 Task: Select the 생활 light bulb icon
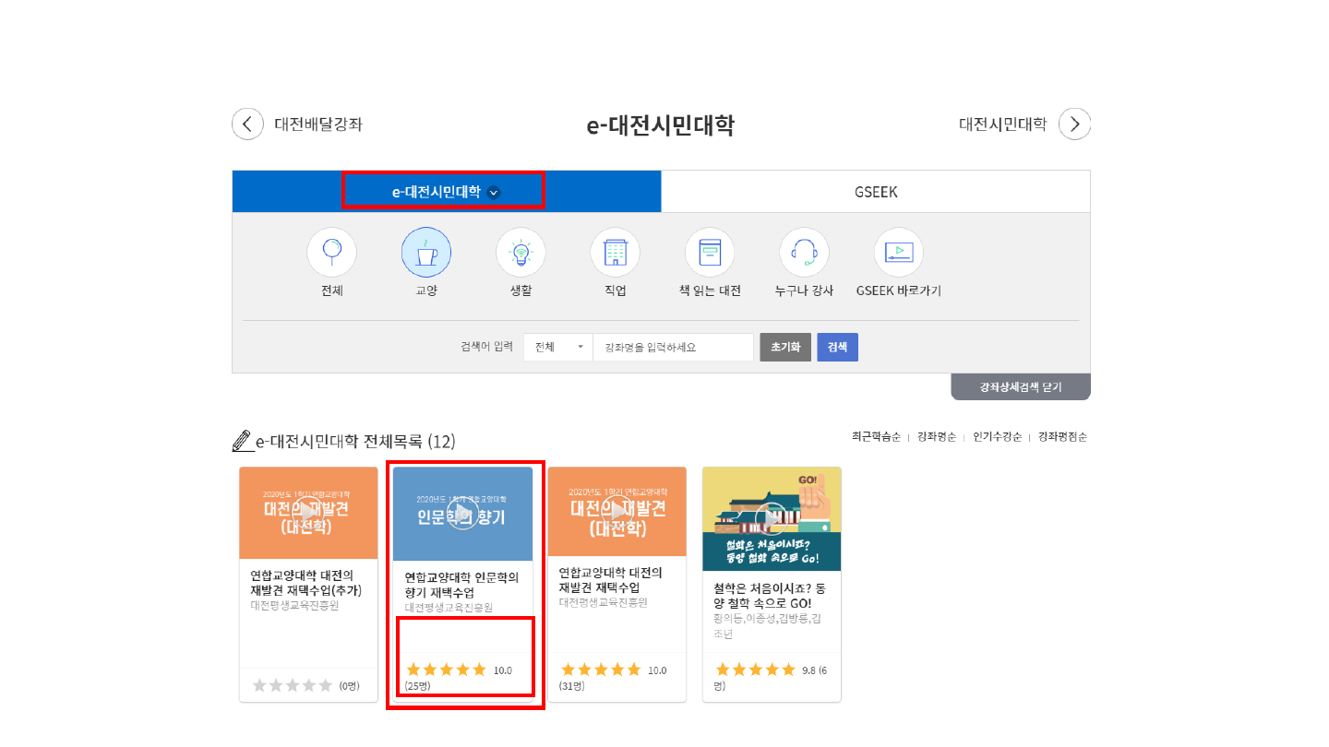click(521, 252)
